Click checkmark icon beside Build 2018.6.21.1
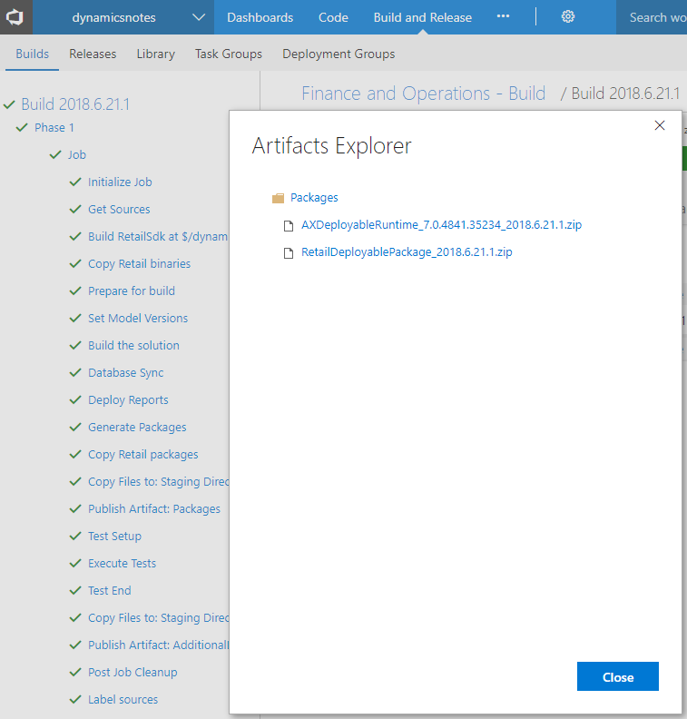The width and height of the screenshot is (687, 719). click(10, 104)
